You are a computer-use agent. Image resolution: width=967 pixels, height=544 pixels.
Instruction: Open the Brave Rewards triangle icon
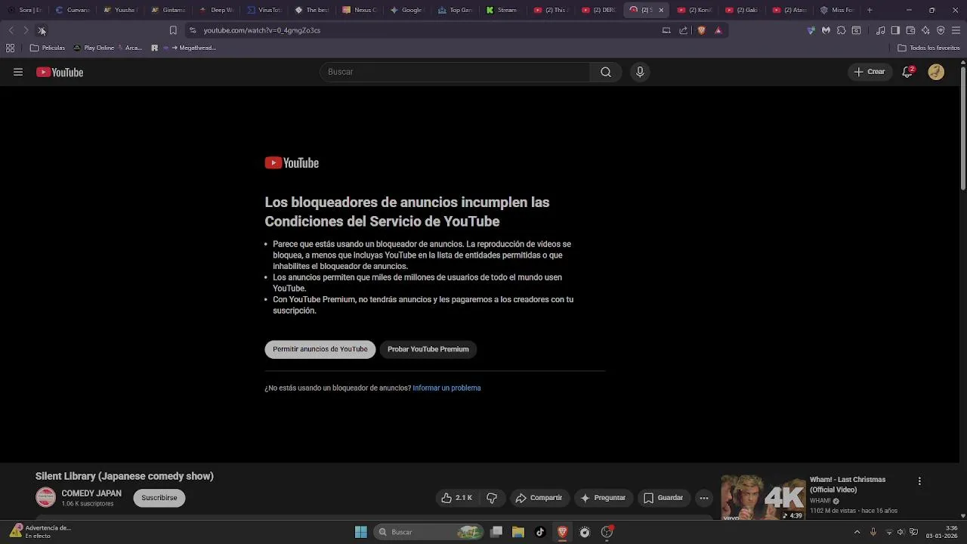pyautogui.click(x=718, y=30)
